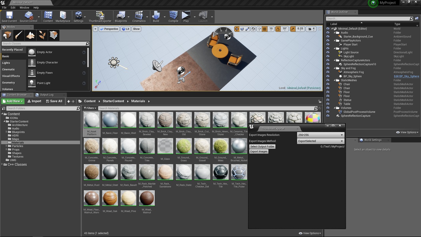Viewport: 421px width, 237px height.
Task: Select the Paint mode brush icon
Action: pyautogui.click(x=19, y=35)
